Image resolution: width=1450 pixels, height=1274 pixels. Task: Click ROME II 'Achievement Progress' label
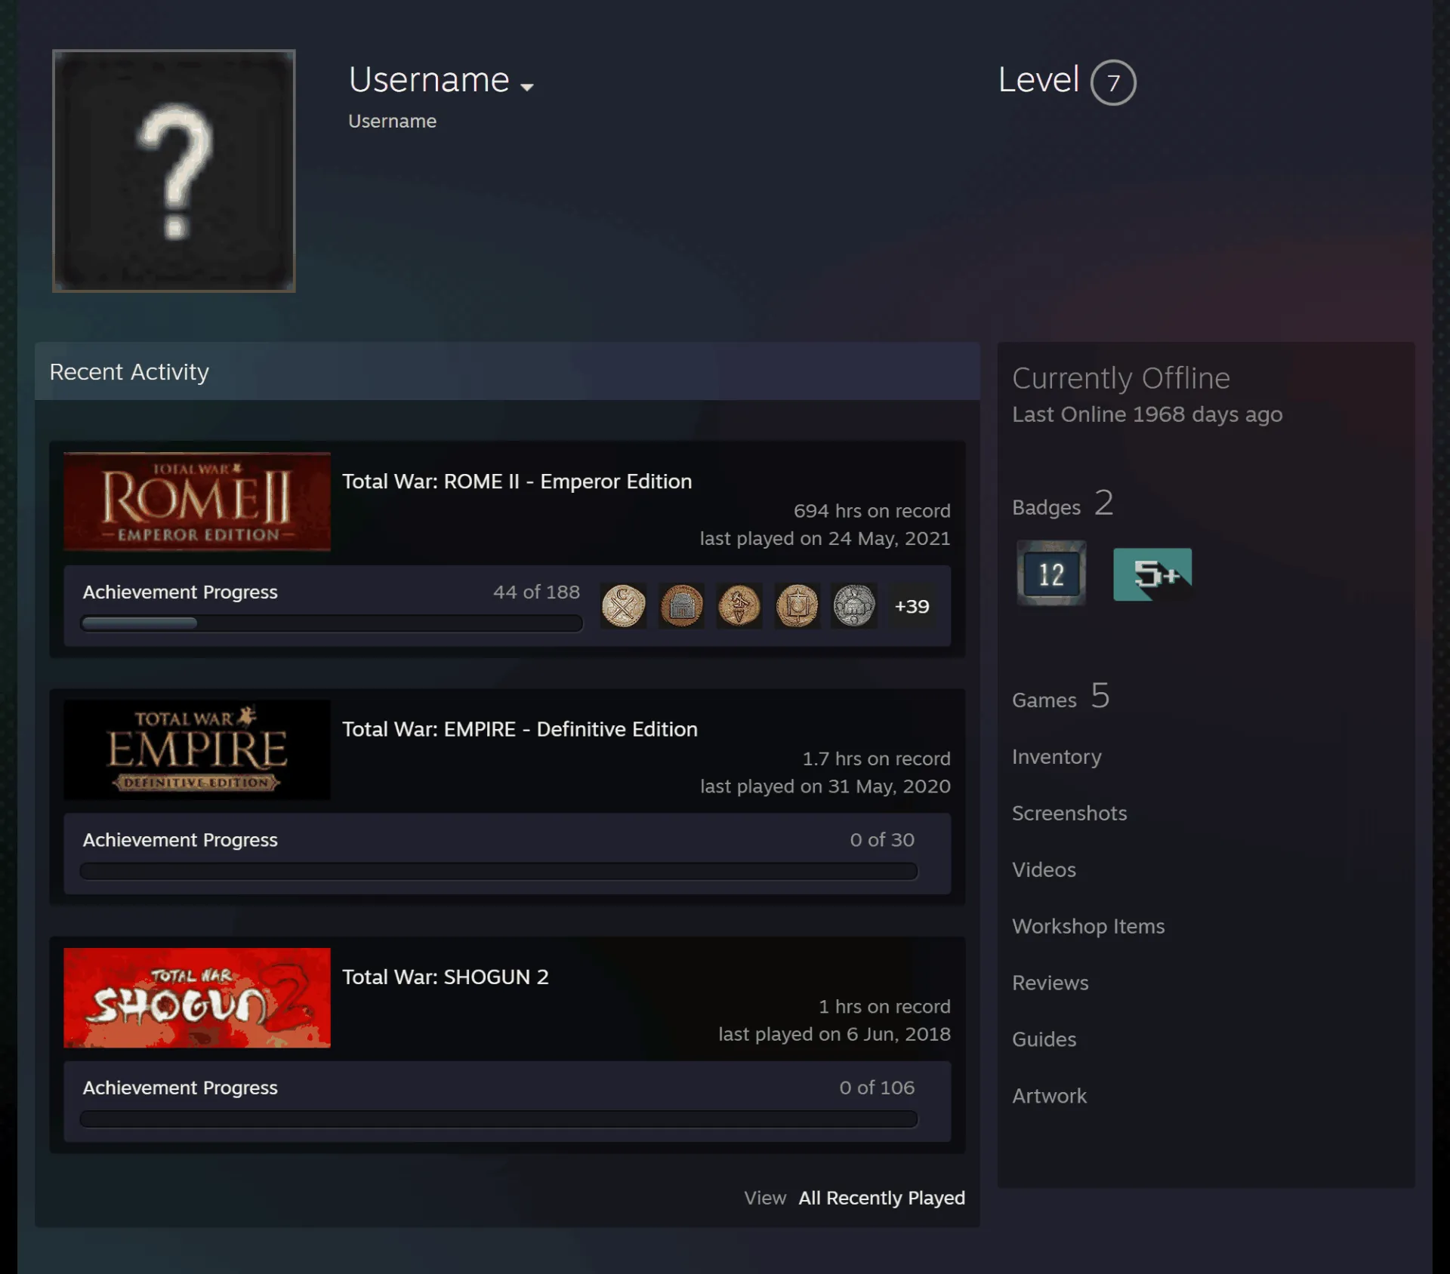tap(180, 592)
